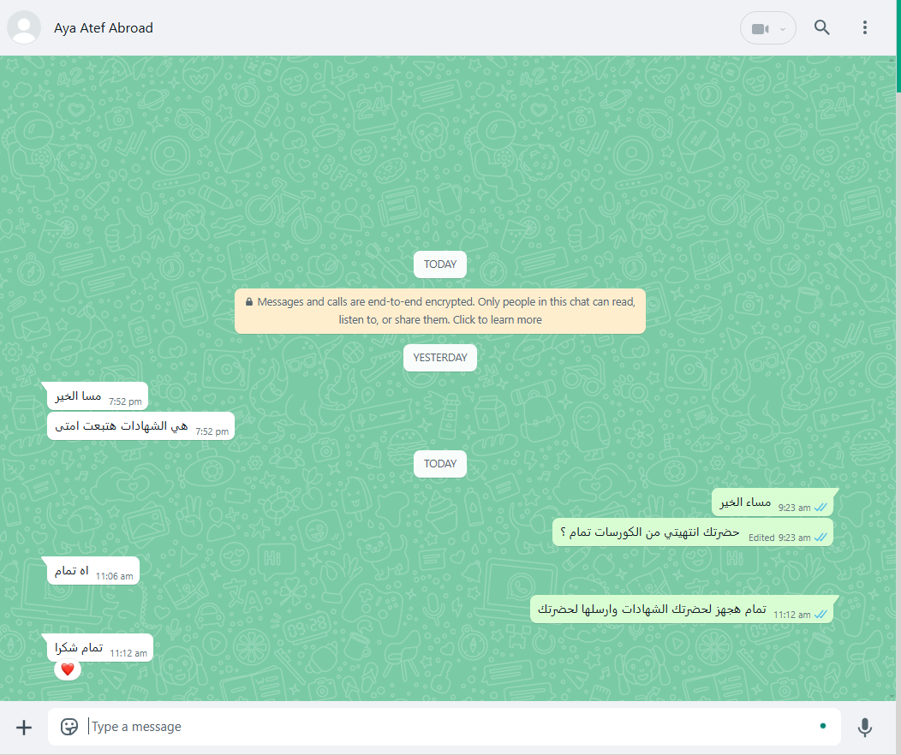
Task: Open the three-dot chat menu
Action: click(x=864, y=27)
